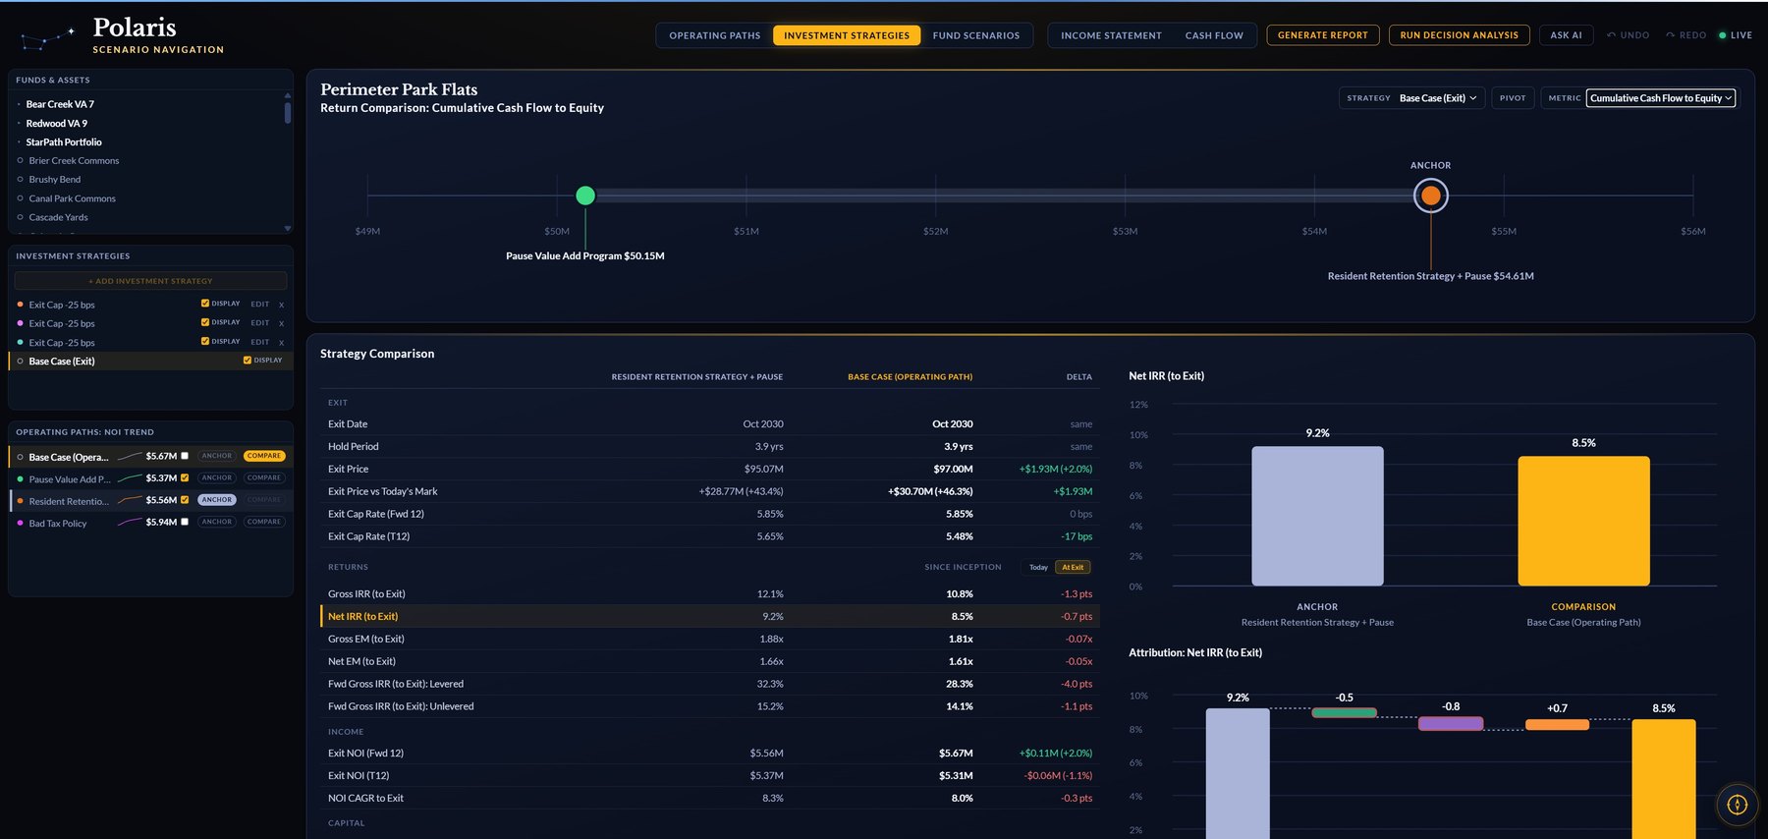Click the Bad Tax Policy NOI sparkline

[130, 523]
